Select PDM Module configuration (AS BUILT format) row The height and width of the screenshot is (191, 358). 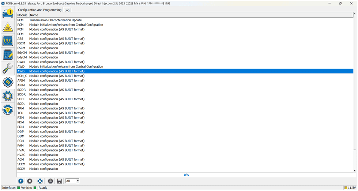(x=185, y=122)
